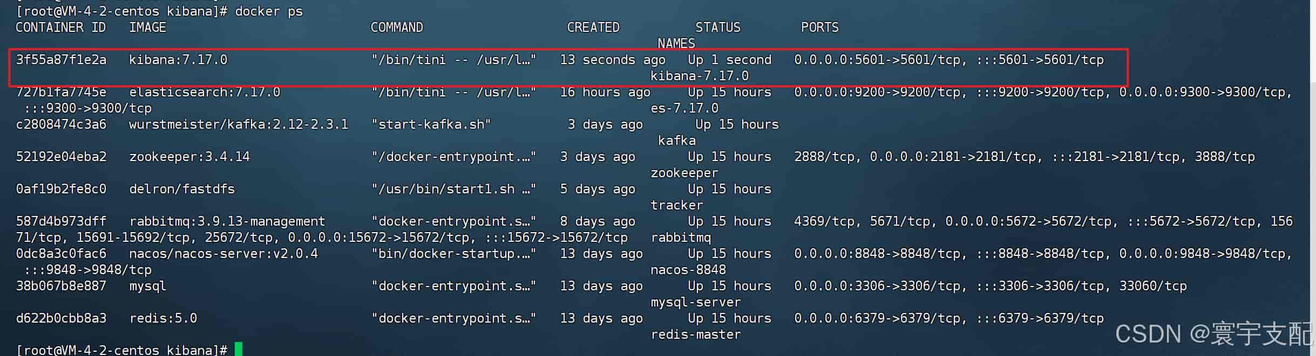This screenshot has width=1316, height=356.
Task: Click '16 hours ago' created value
Action: click(605, 92)
